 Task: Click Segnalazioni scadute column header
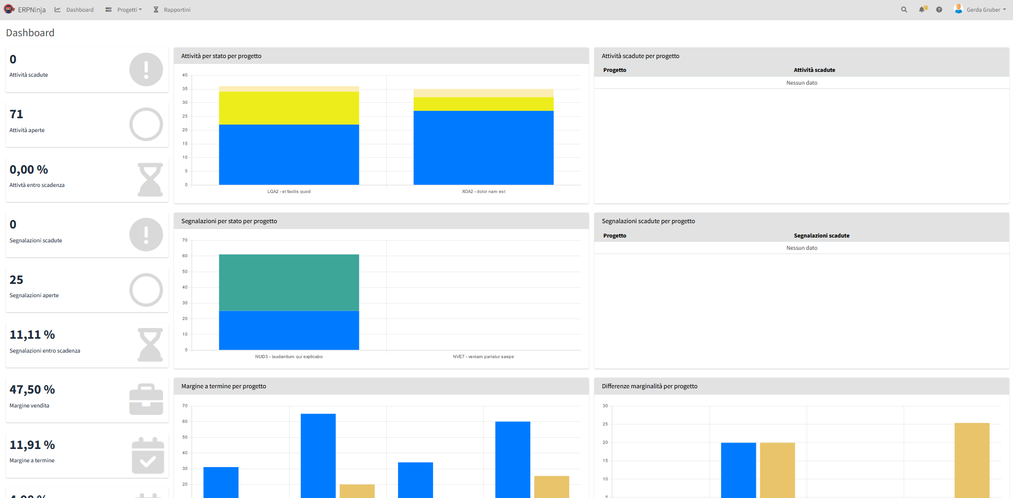[x=821, y=235]
